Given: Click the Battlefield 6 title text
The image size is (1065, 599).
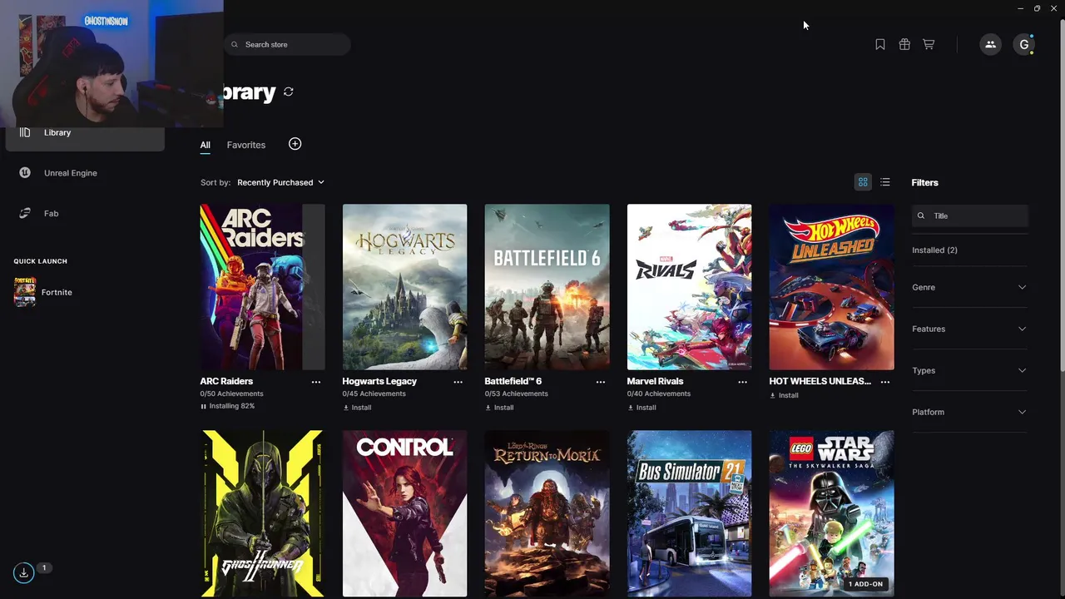Looking at the screenshot, I should pos(513,381).
